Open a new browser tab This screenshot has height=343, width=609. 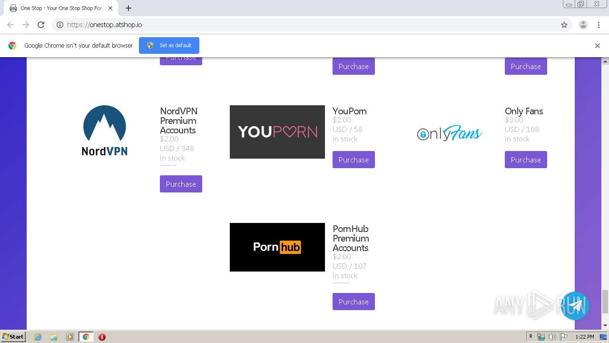pyautogui.click(x=128, y=8)
